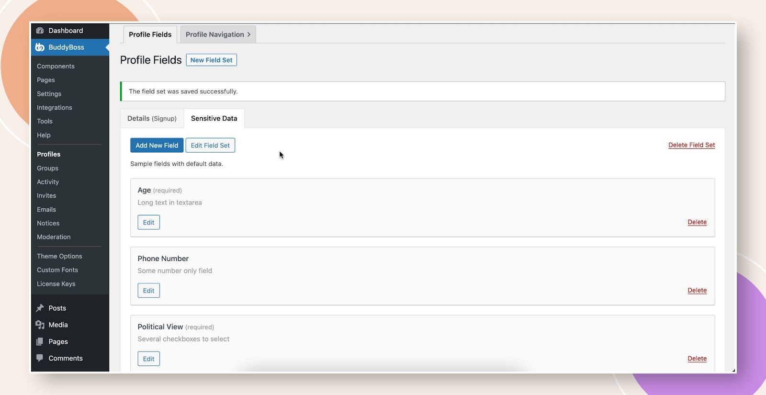Click the Posts pin icon
766x395 pixels.
click(40, 308)
